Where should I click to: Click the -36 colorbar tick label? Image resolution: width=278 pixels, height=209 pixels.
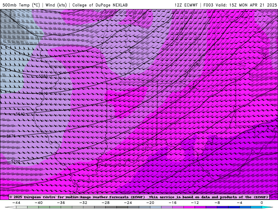click(61, 203)
